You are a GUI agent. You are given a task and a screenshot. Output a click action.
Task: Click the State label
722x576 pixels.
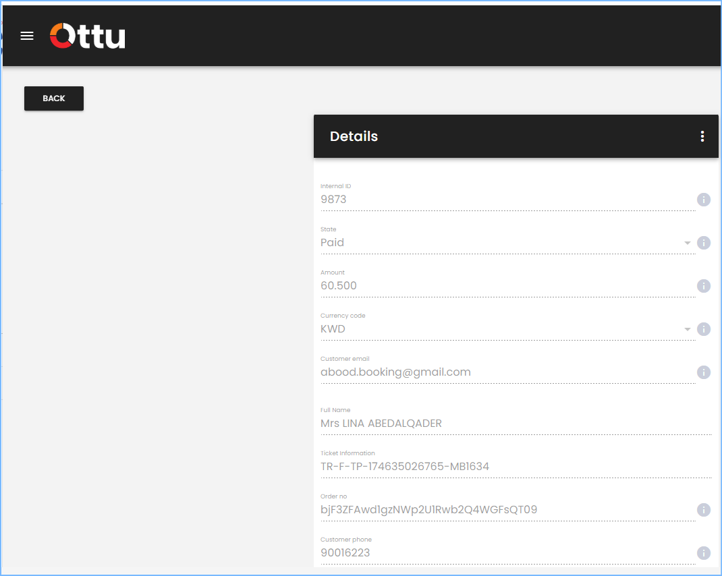329,229
